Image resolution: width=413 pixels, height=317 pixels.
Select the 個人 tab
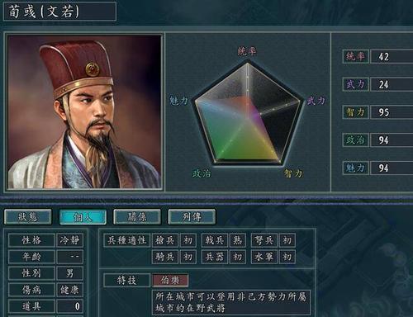tap(83, 217)
